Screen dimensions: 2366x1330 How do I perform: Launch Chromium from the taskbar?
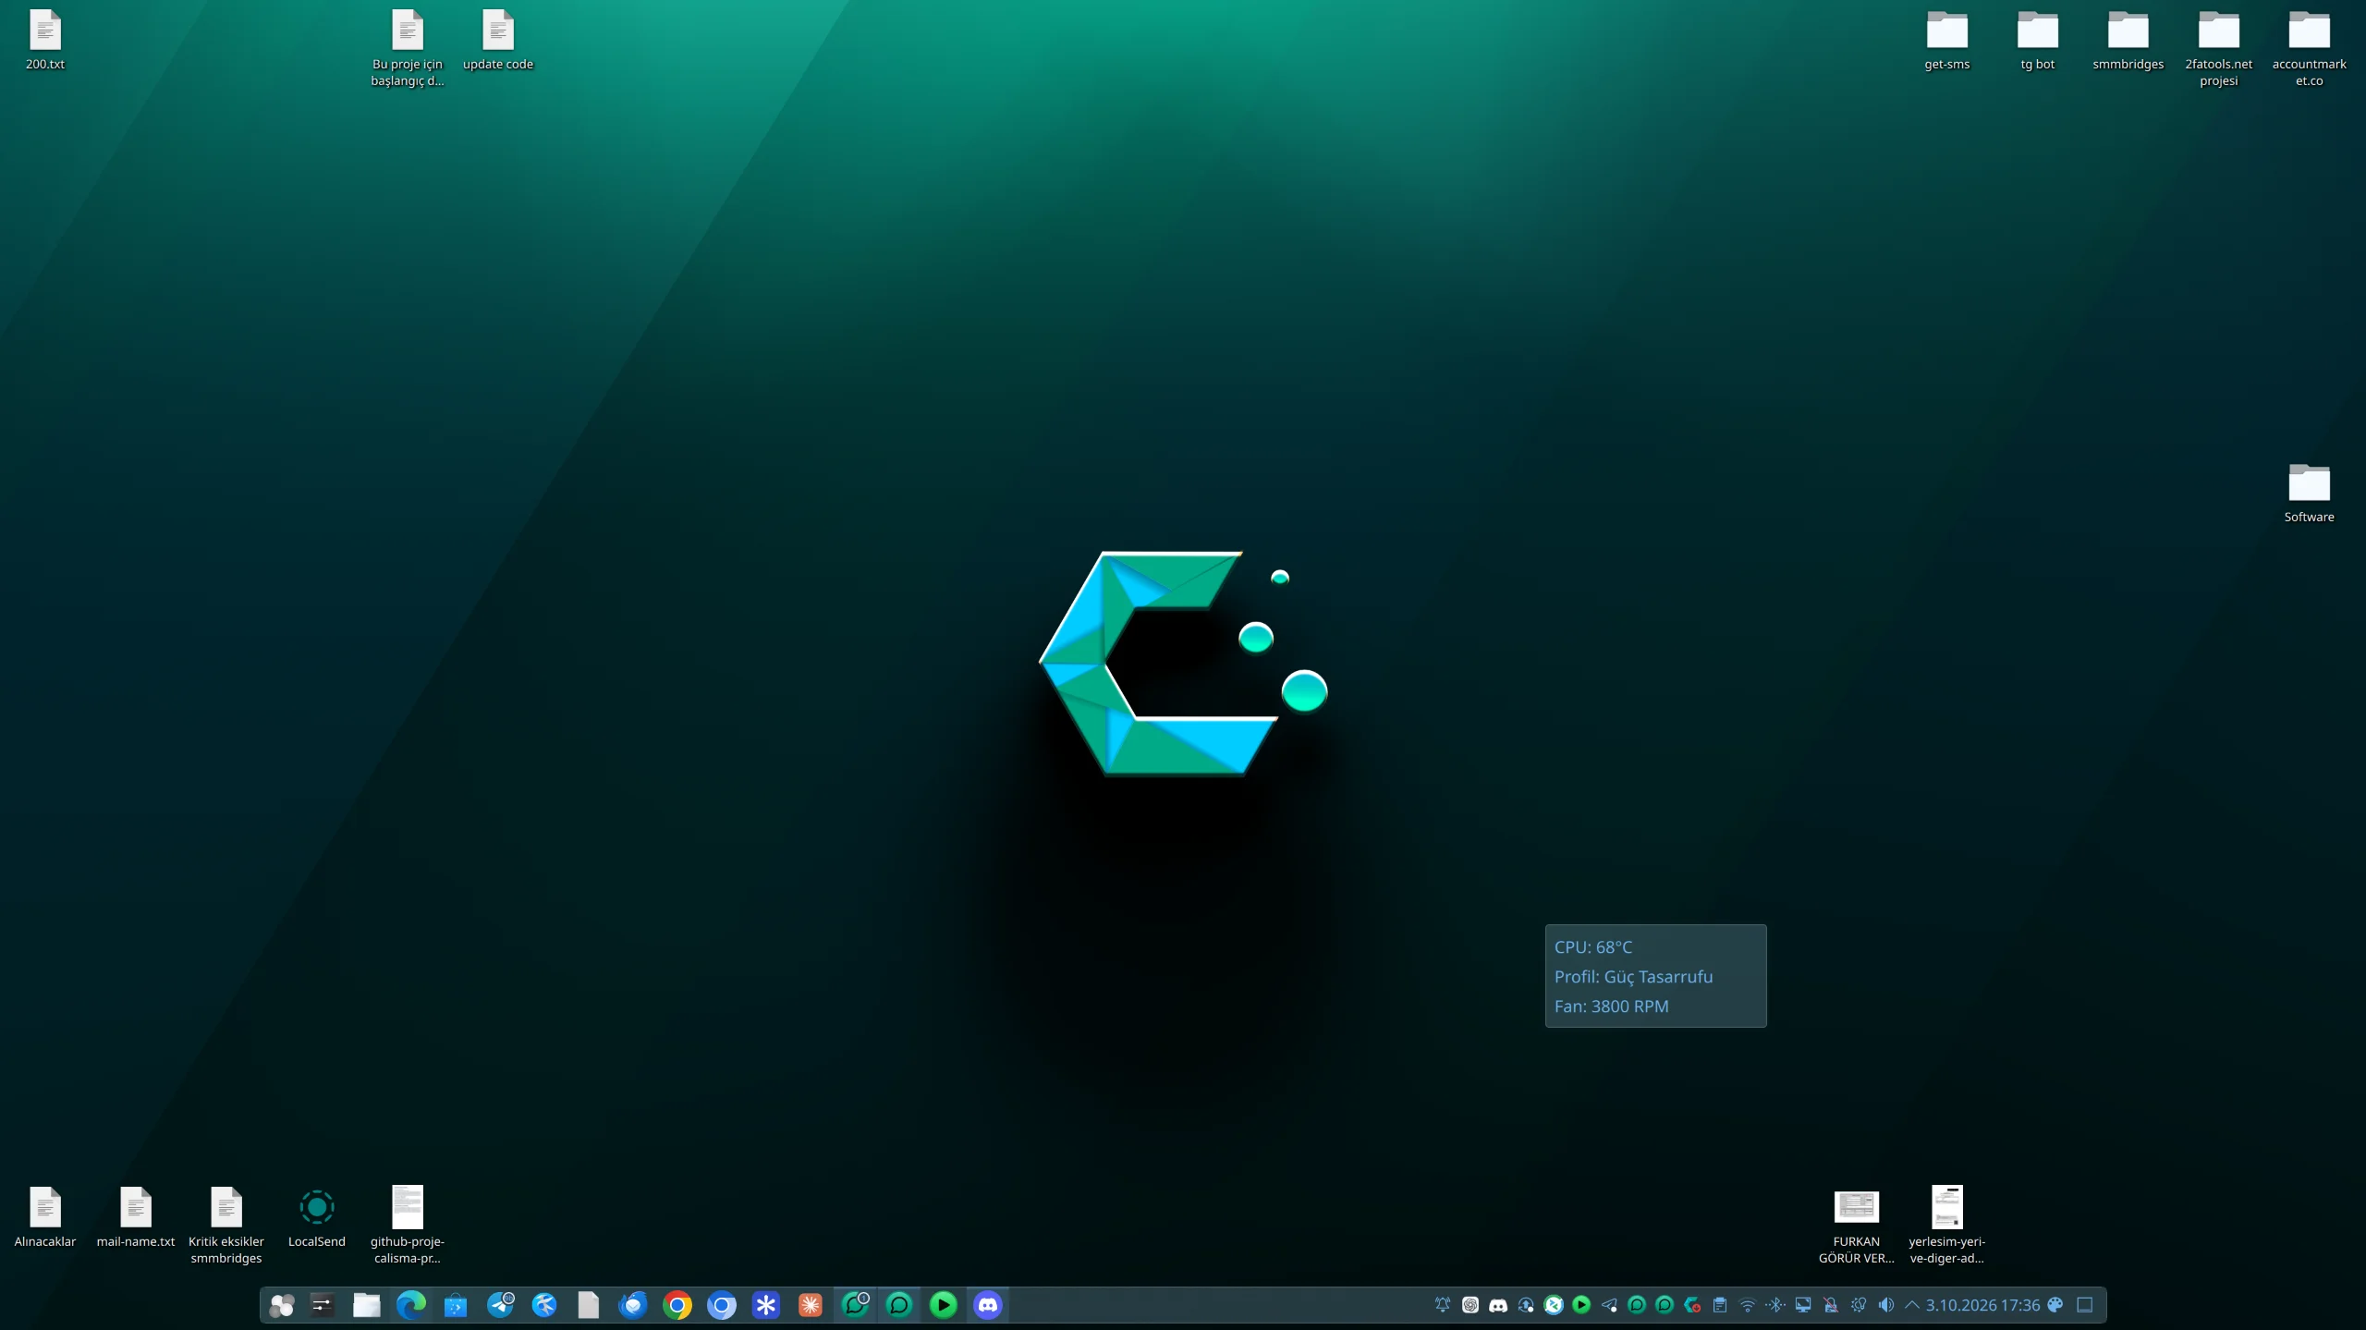722,1305
